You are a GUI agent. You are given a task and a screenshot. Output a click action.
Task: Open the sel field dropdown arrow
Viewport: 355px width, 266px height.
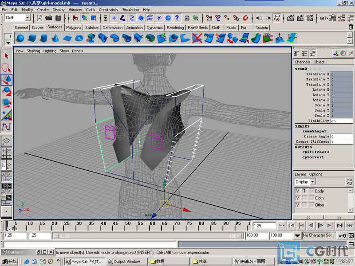[x=327, y=18]
